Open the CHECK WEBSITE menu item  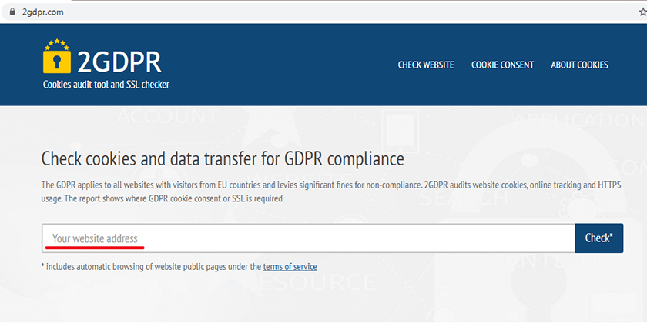[x=426, y=65]
